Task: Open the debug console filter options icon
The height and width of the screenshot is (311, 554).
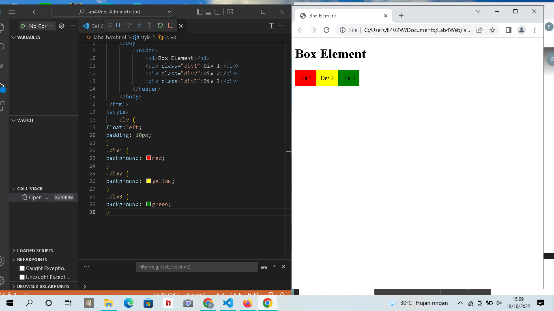Action: point(264,266)
